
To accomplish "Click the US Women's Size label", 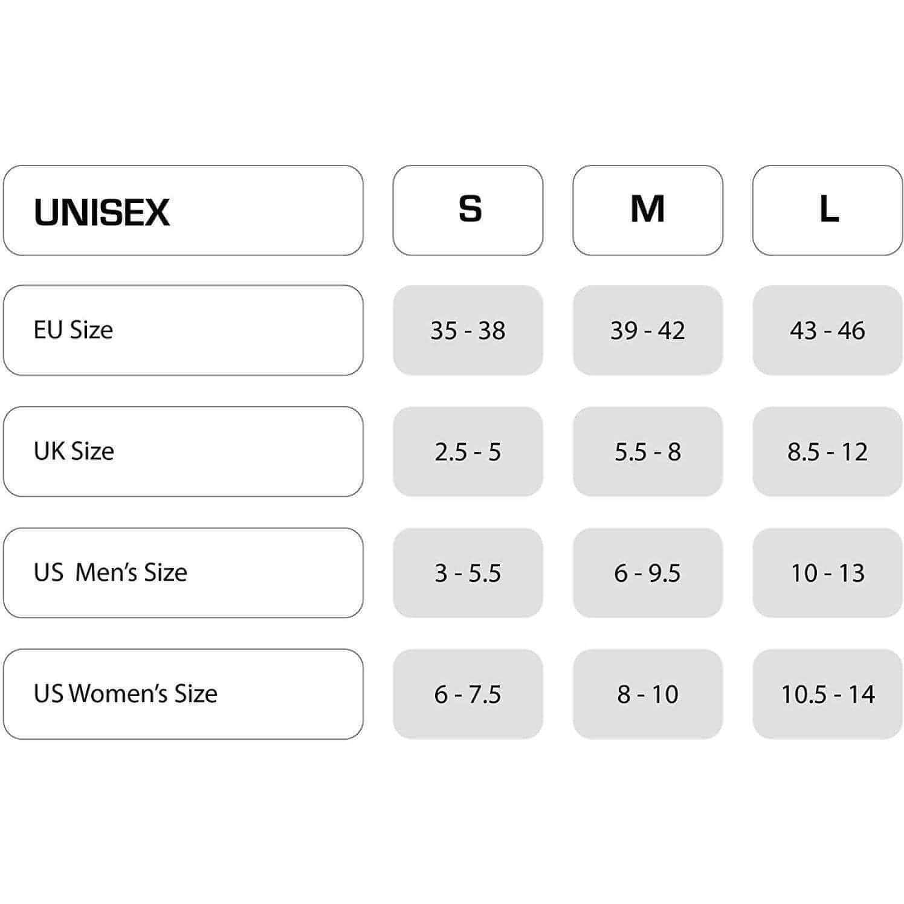I will [183, 694].
